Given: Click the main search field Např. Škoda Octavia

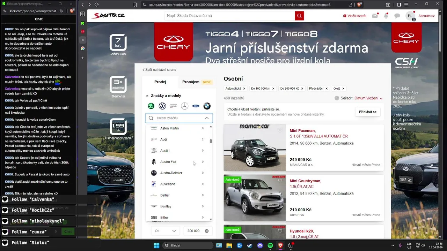Looking at the screenshot, I should pos(230,16).
